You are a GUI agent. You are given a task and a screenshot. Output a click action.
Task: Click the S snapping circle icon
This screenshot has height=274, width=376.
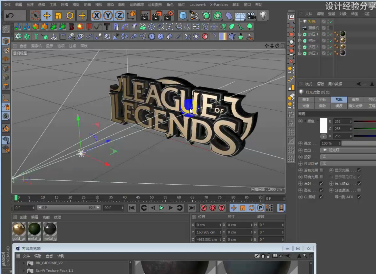6,116
